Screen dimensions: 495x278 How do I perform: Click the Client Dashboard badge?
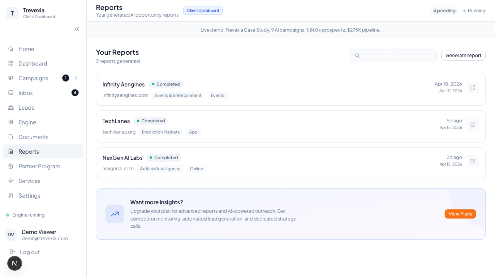203,11
